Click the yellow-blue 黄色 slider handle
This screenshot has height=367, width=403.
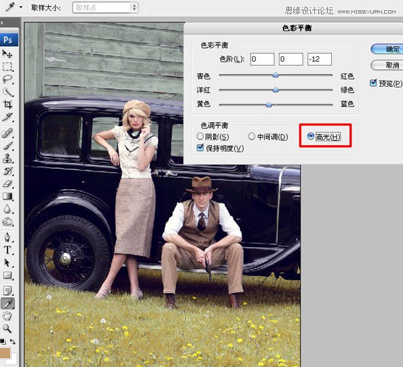coord(269,104)
